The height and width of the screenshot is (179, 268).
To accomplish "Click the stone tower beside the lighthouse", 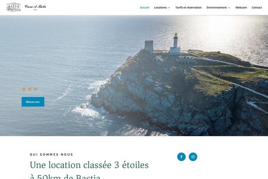I will [x=149, y=46].
